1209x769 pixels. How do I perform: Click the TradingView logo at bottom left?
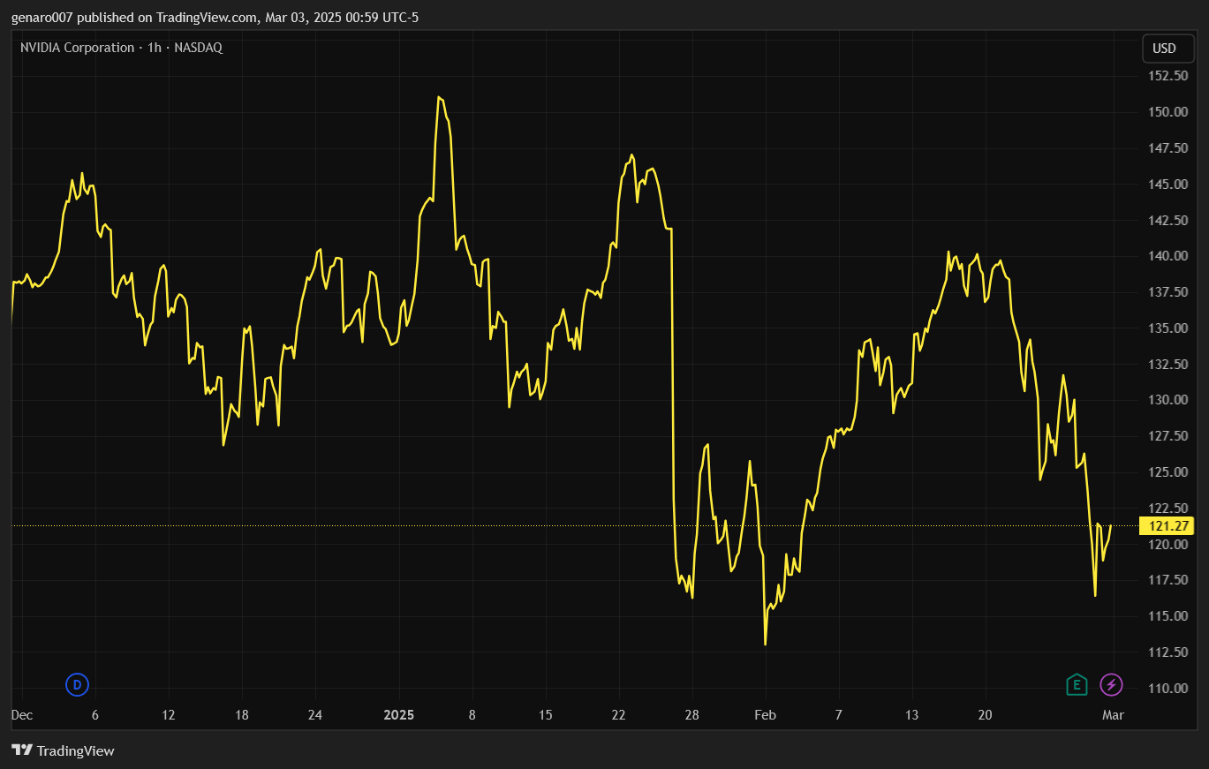[x=63, y=750]
